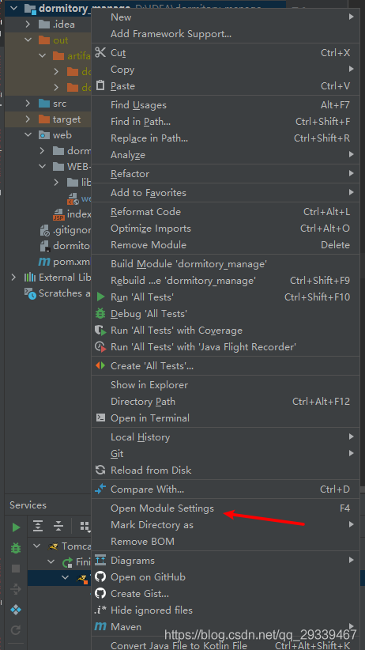Select Build Module 'dormitory_manage'

225,263
